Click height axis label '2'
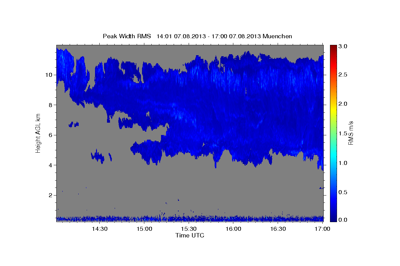400x266 pixels. 51,195
